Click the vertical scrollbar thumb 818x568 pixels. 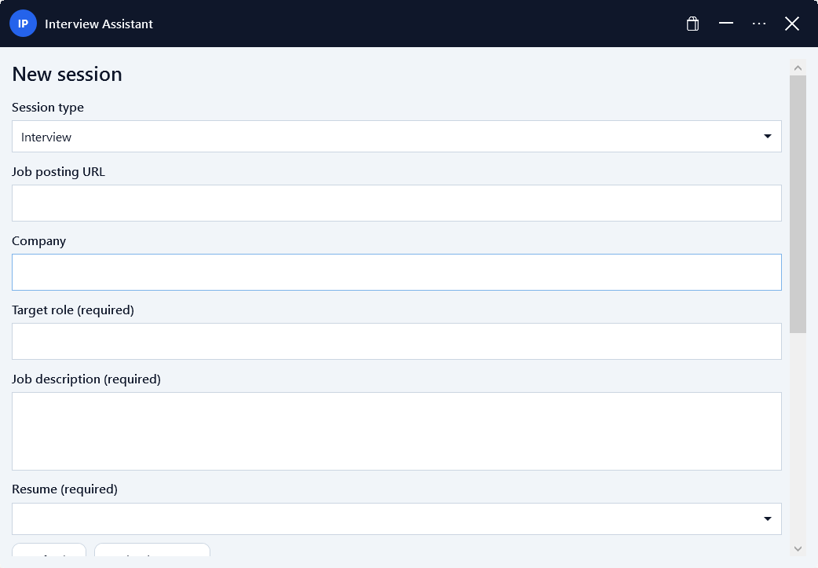798,204
